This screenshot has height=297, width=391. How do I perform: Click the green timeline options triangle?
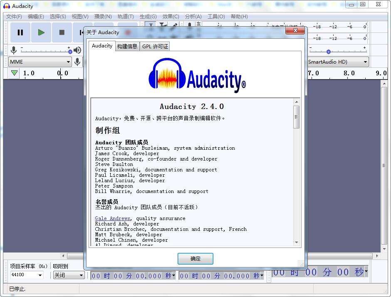coord(14,73)
